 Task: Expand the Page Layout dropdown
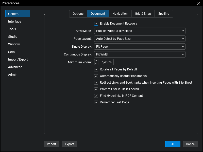140,39
